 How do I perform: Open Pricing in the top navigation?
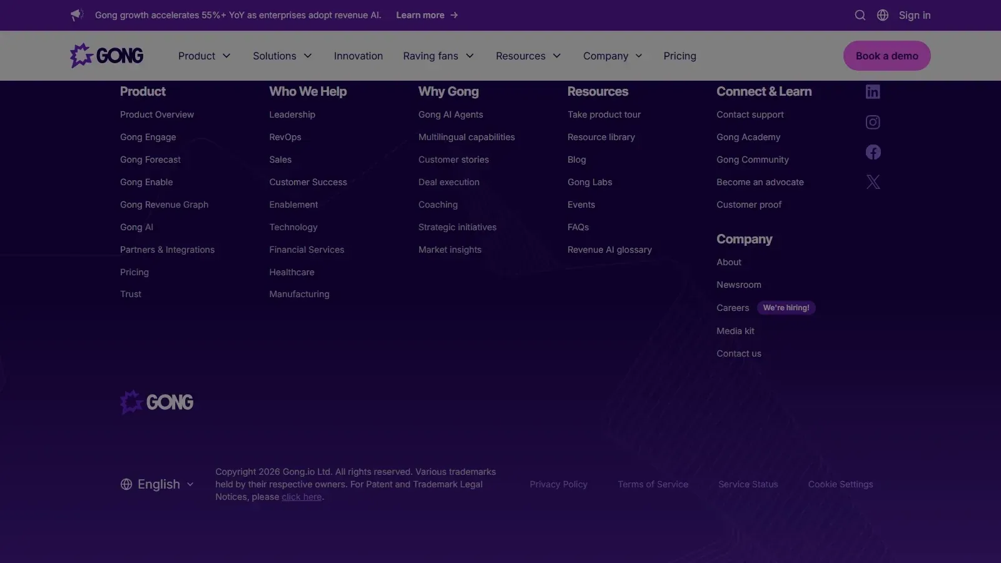click(x=680, y=56)
